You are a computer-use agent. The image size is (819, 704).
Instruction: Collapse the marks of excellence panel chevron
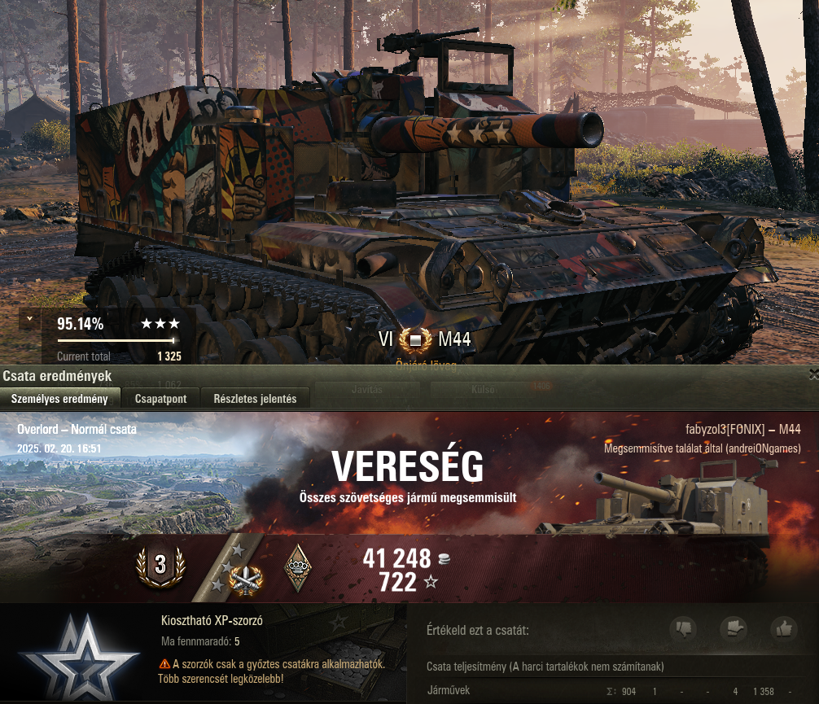[x=30, y=318]
